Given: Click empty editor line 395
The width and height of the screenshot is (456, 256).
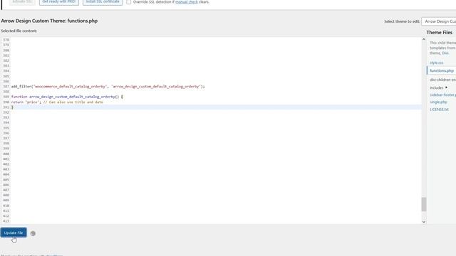Looking at the screenshot, I should 216,128.
